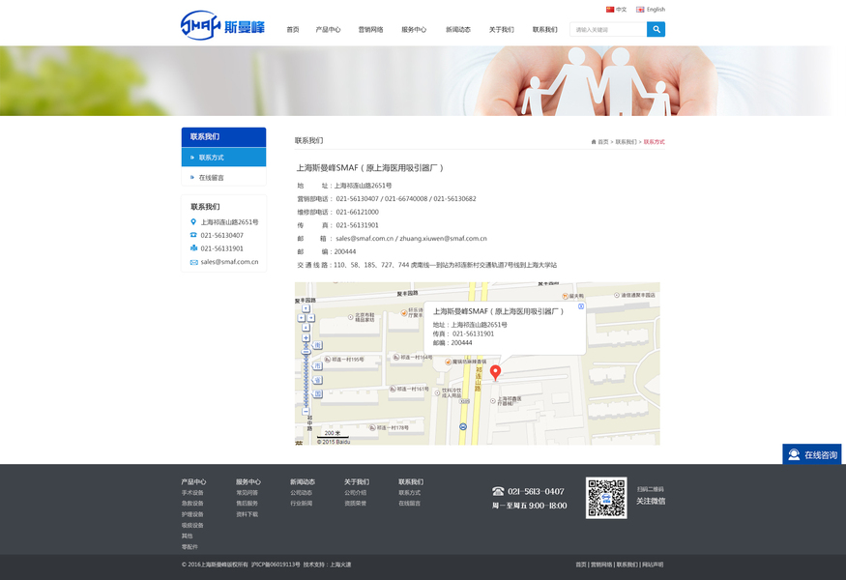The image size is (846, 580).
Task: Pan the map right with the arrow control
Action: click(310, 318)
